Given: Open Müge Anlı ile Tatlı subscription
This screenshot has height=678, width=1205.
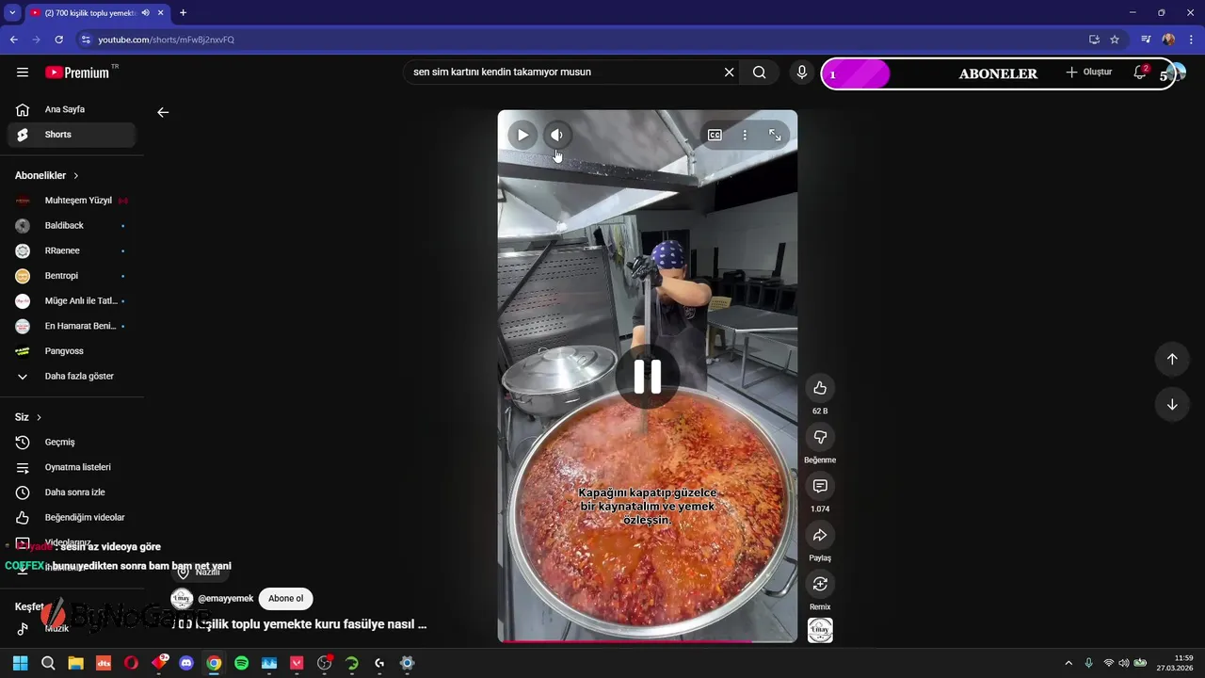Looking at the screenshot, I should pyautogui.click(x=72, y=301).
